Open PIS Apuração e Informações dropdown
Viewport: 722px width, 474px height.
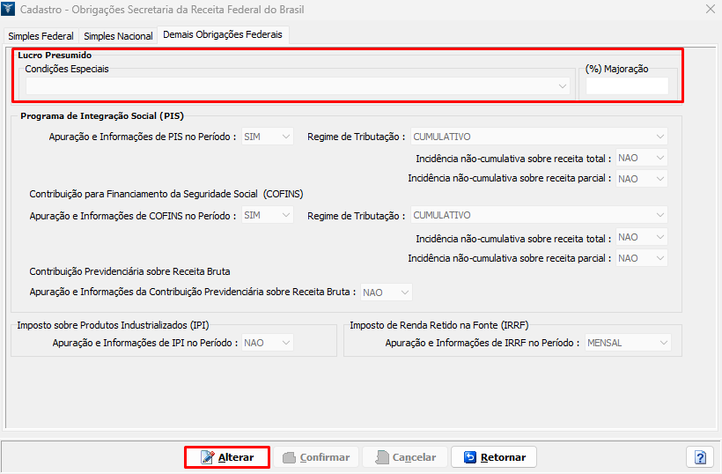point(268,137)
